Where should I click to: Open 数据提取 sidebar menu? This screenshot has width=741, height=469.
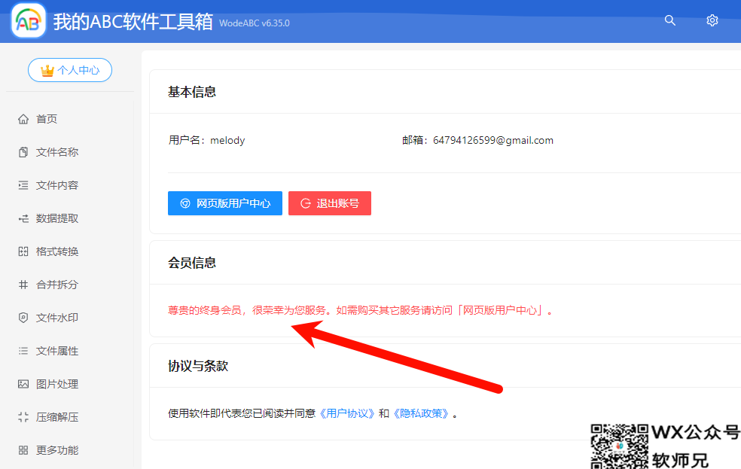pos(57,218)
